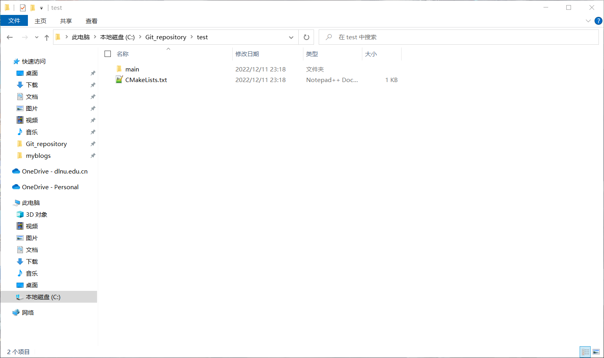This screenshot has width=604, height=358.
Task: Expand the ribbon with the chevron
Action: pos(588,21)
